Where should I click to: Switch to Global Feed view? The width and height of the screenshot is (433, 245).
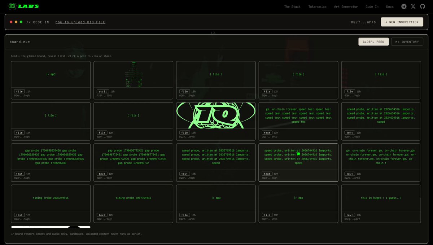pos(373,42)
